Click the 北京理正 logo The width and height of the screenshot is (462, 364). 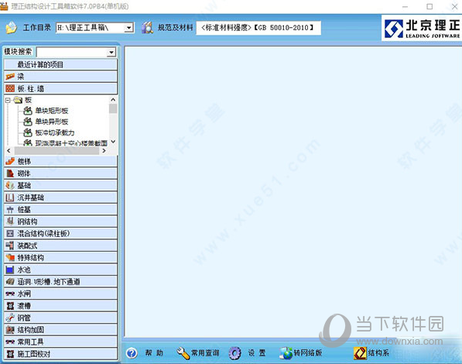(422, 28)
